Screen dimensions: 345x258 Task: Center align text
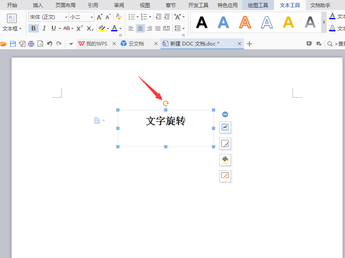[140, 28]
